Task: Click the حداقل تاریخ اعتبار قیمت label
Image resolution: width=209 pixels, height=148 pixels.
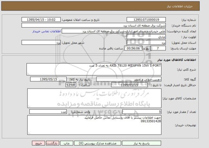Action: coord(180,85)
